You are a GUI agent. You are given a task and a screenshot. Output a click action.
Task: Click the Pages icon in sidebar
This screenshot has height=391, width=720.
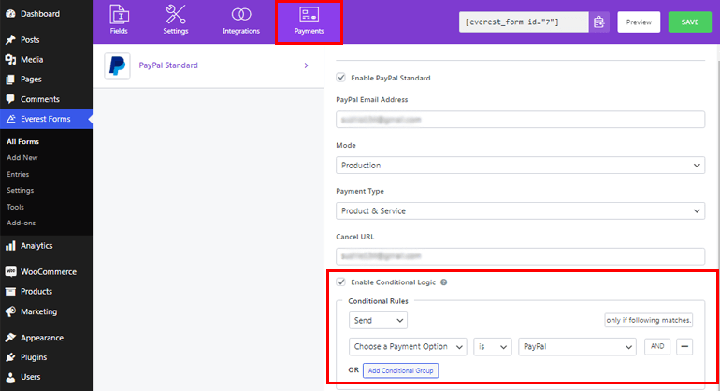pos(10,80)
